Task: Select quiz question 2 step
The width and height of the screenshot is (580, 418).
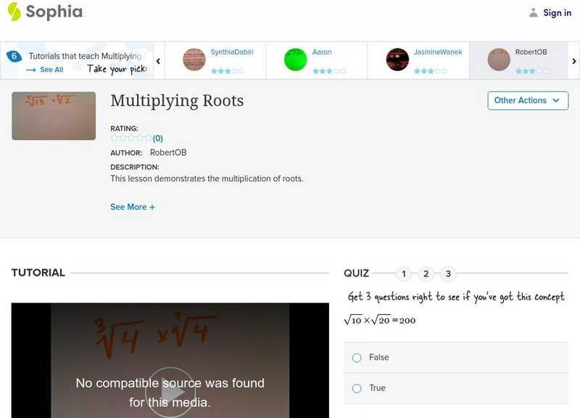Action: tap(427, 274)
